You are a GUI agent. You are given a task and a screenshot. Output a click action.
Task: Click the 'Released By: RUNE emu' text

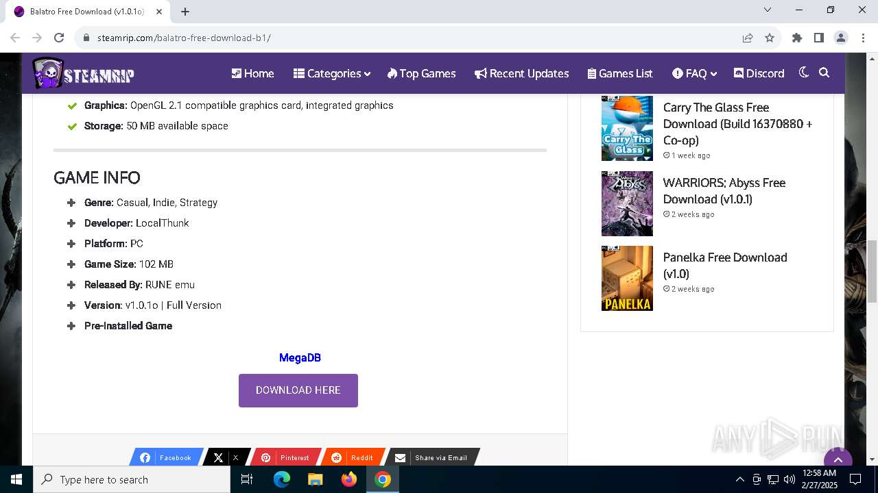139,285
